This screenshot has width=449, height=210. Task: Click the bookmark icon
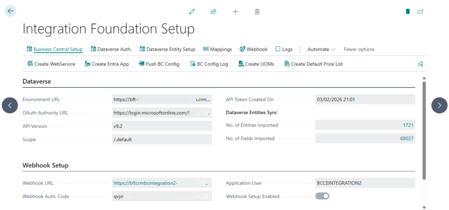[x=408, y=11]
